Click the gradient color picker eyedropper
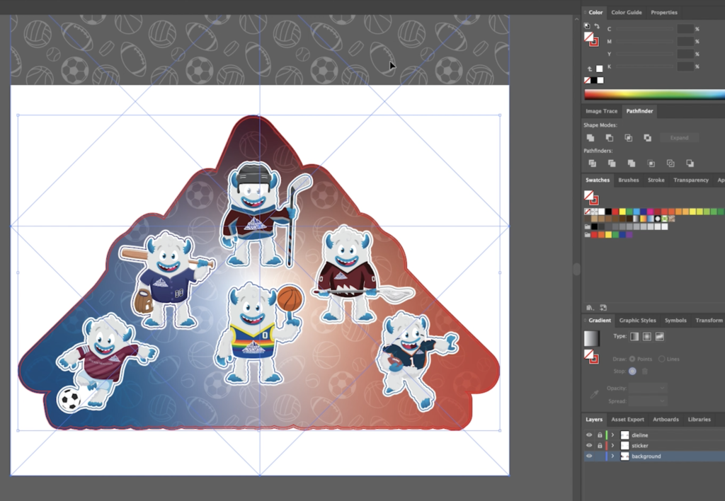Screen dimensions: 725x501 [x=594, y=394]
